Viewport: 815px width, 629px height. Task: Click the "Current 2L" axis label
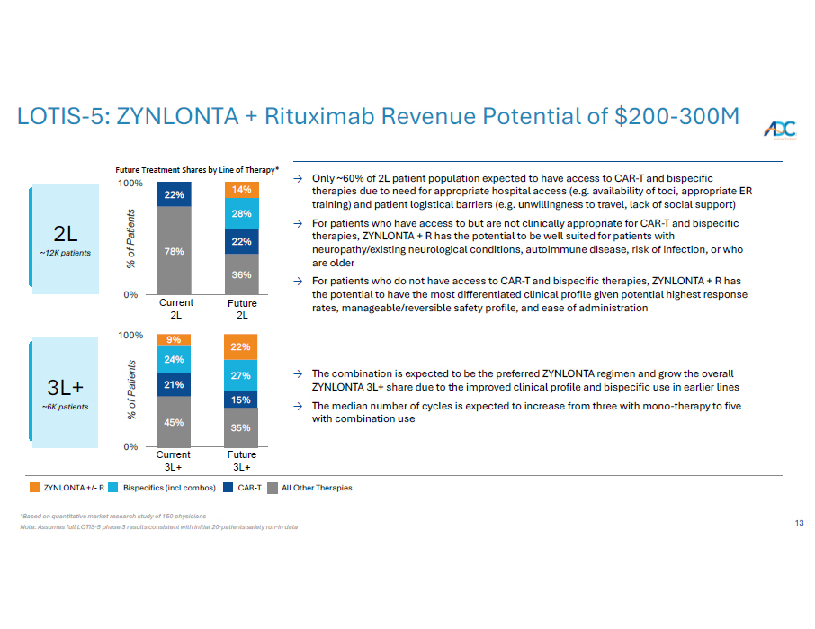[x=175, y=309]
